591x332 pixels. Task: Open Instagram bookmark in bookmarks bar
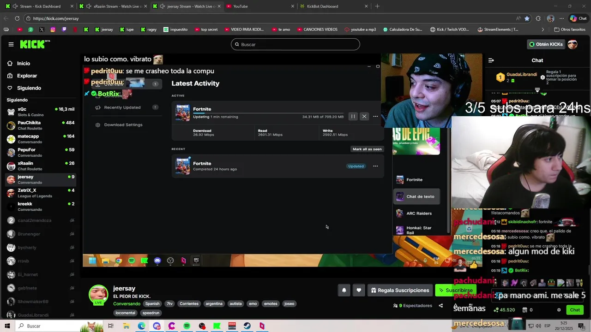[x=53, y=30]
